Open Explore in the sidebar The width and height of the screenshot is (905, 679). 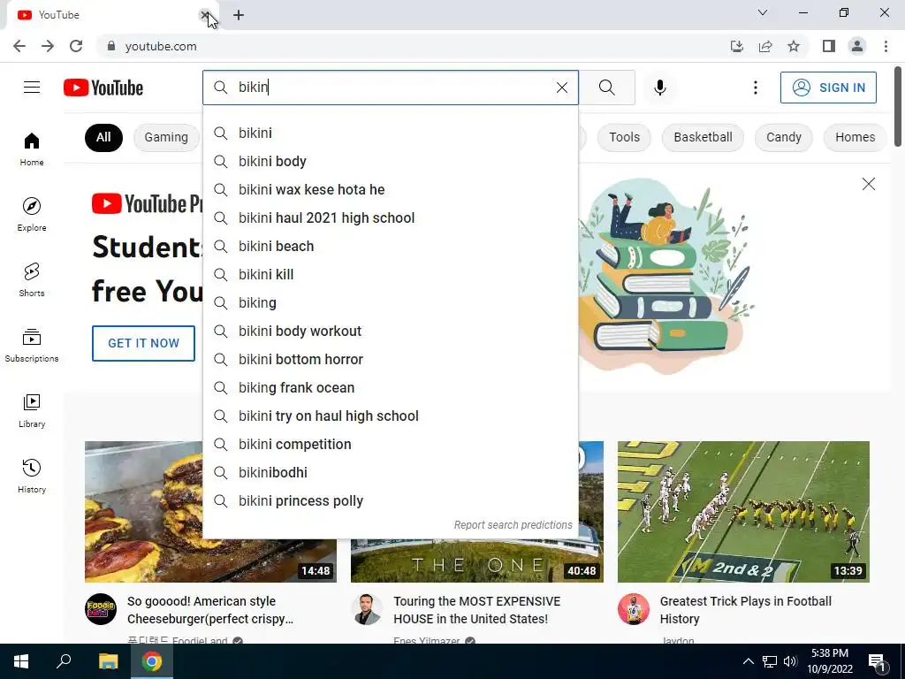(32, 214)
